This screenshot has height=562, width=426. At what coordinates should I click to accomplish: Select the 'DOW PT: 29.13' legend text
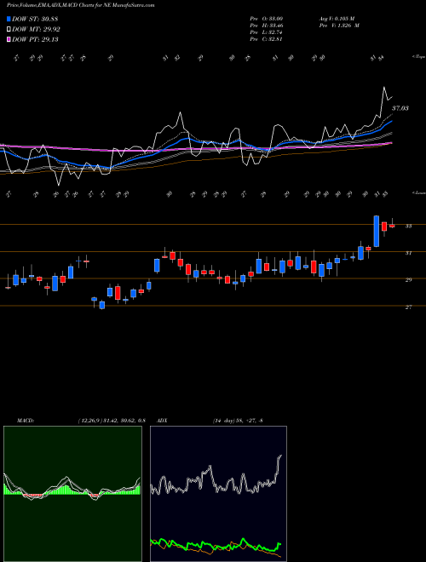(36, 39)
